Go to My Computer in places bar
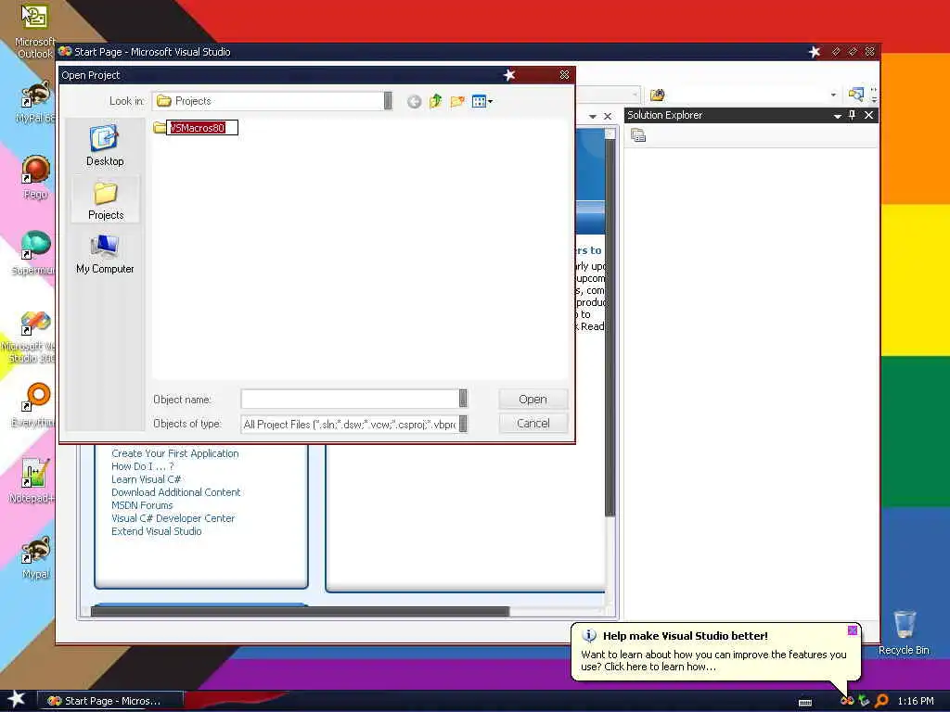The height and width of the screenshot is (712, 950). pos(105,253)
